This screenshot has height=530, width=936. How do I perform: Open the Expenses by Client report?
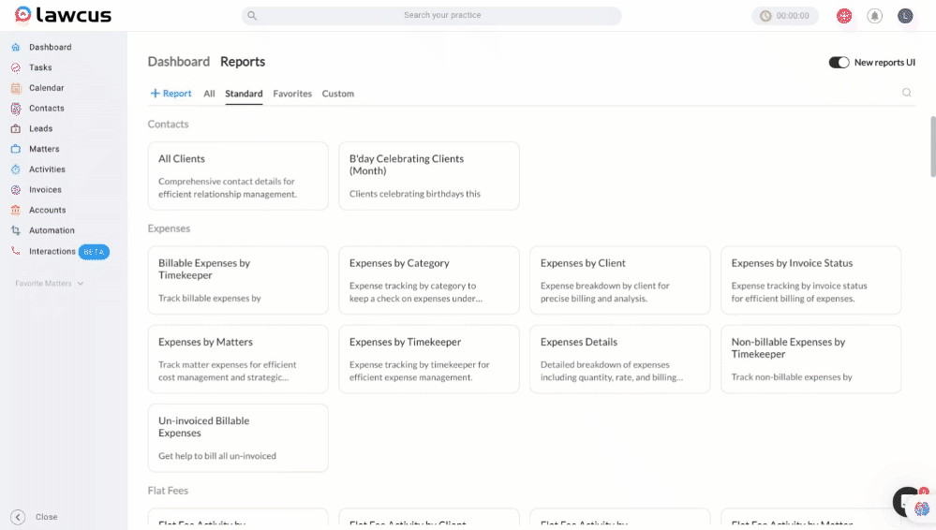tap(620, 281)
